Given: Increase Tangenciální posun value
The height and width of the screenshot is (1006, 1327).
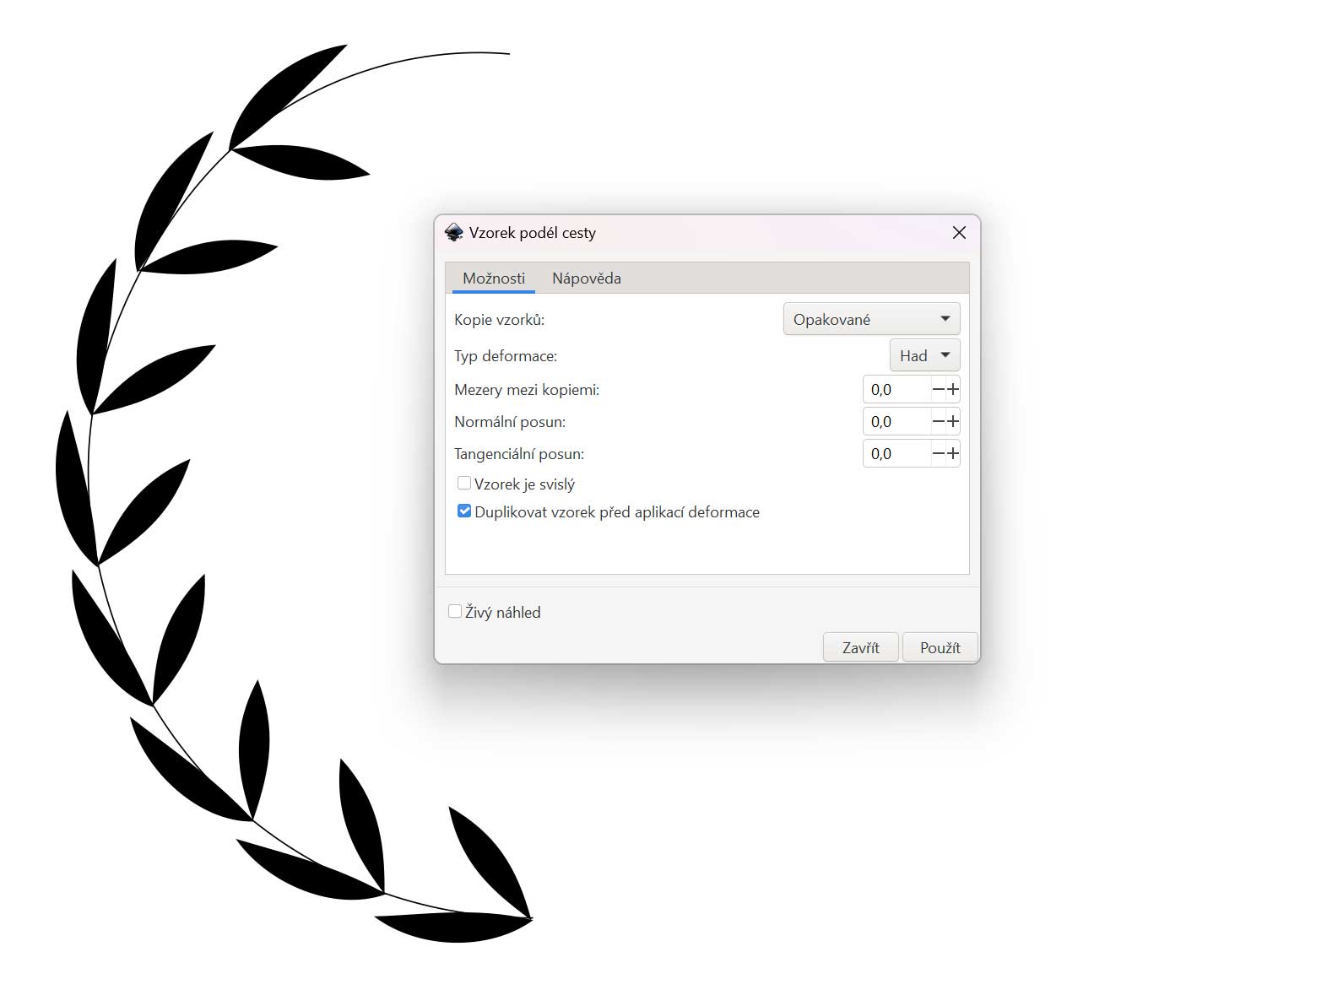Looking at the screenshot, I should click(953, 454).
